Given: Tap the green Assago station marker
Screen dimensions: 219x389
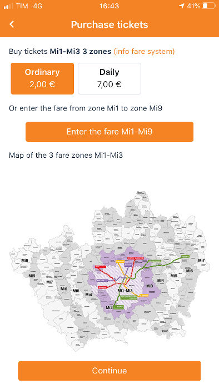Looking at the screenshot, I should point(118,307).
